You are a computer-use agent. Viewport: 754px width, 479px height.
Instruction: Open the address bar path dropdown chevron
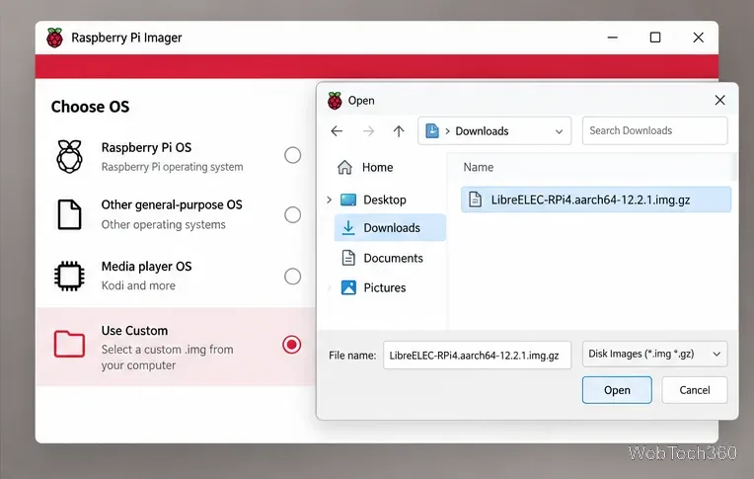559,131
